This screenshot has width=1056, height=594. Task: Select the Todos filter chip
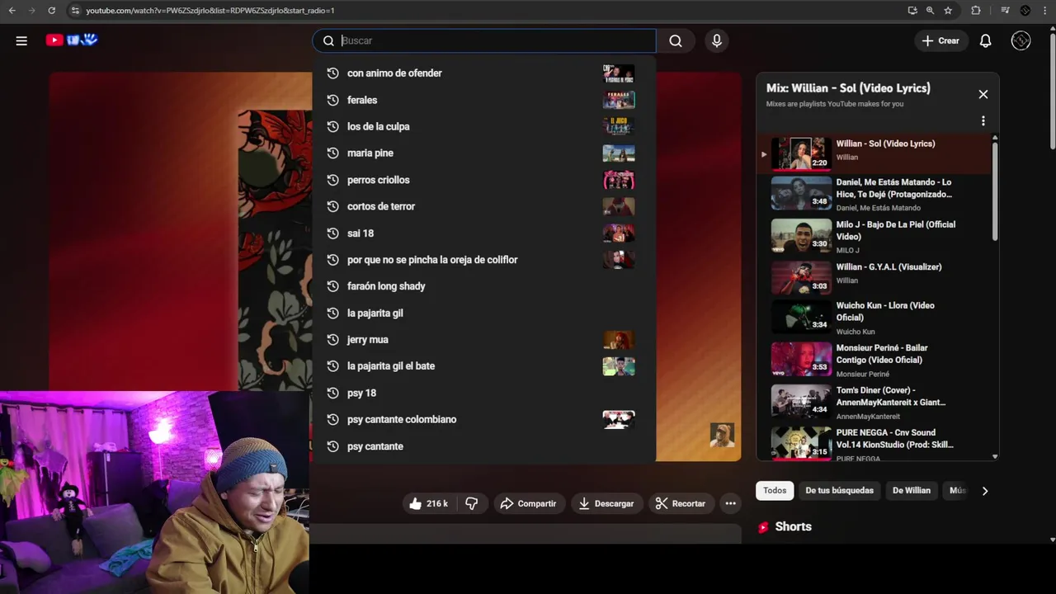point(775,490)
